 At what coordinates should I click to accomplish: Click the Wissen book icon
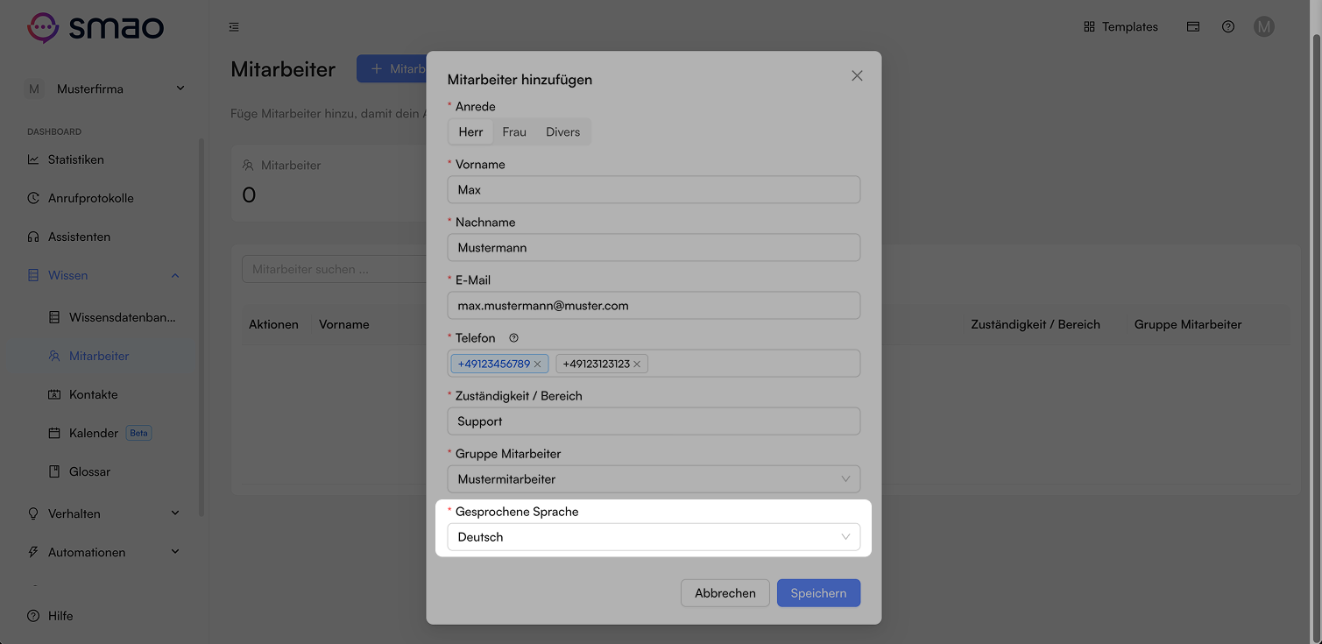click(x=33, y=275)
